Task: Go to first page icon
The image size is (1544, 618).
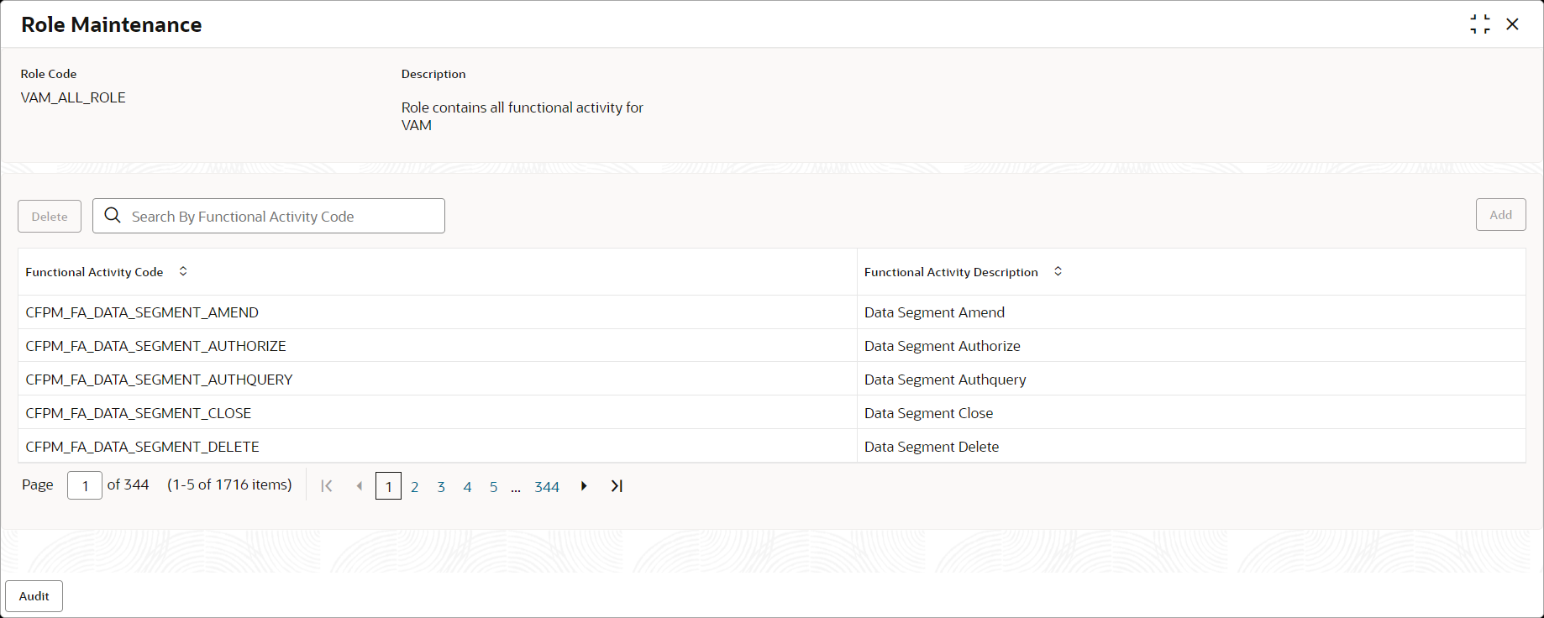Action: click(327, 486)
